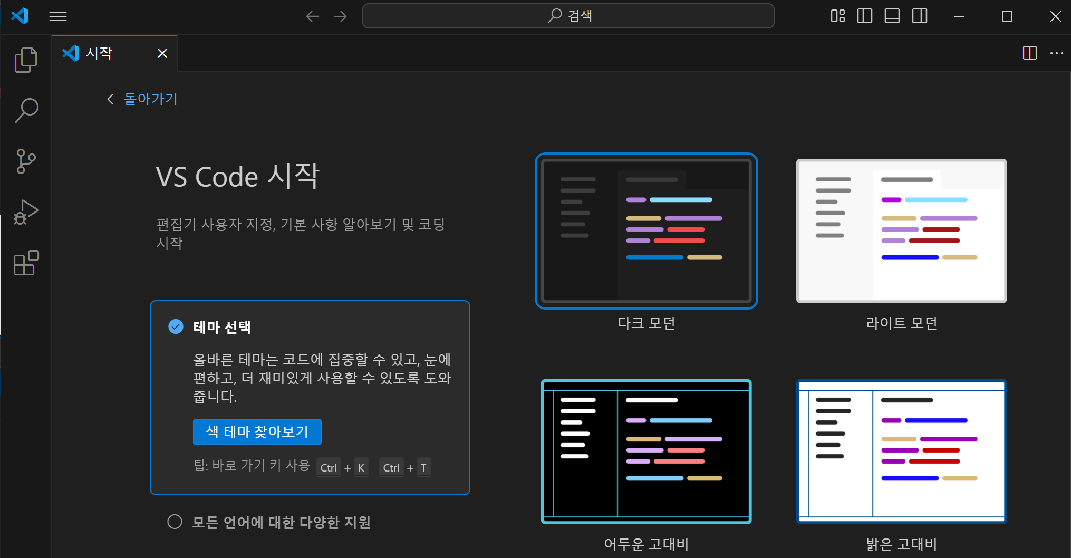
Task: Click the 검색 search field
Action: pos(568,16)
